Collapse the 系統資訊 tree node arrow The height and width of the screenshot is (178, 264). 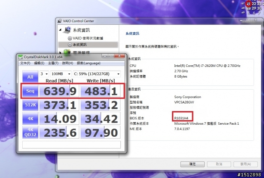[x=60, y=30]
